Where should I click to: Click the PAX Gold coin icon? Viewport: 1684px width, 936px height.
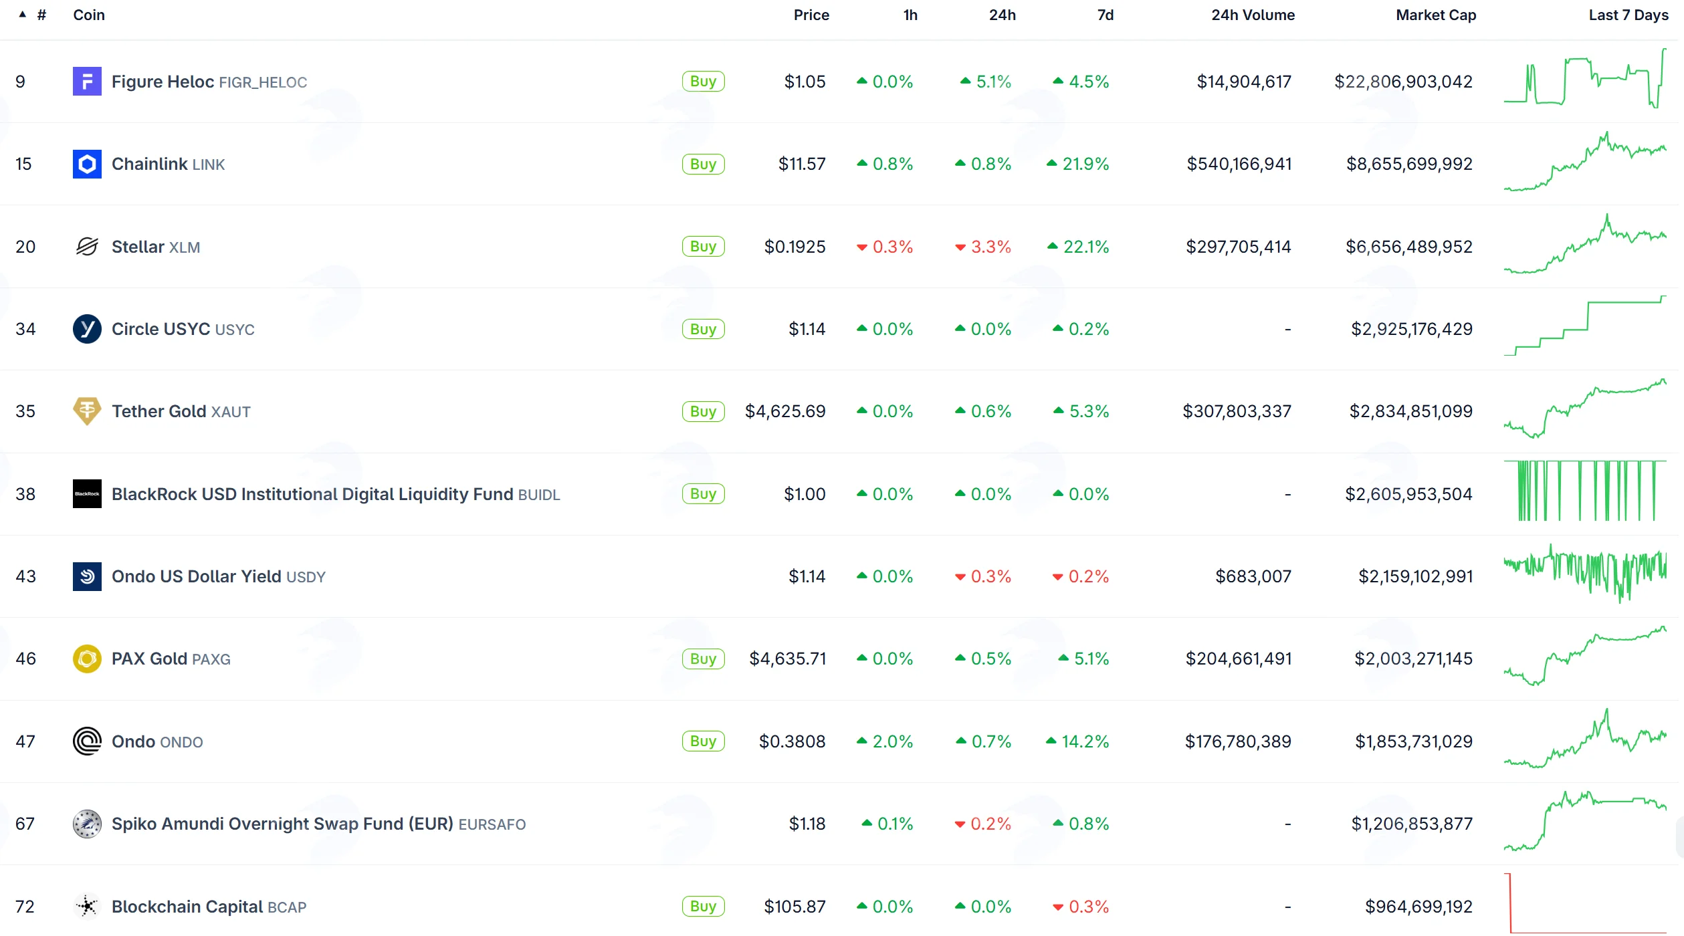tap(87, 659)
